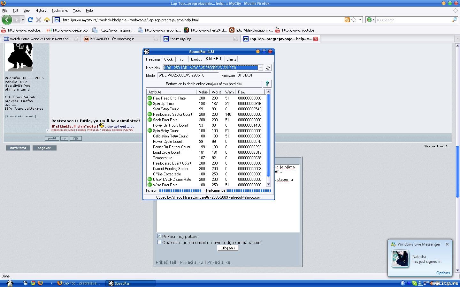Viewport: 460px width, 287px height.
Task: Reload the page with the blue refresh icon
Action: [x=30, y=20]
